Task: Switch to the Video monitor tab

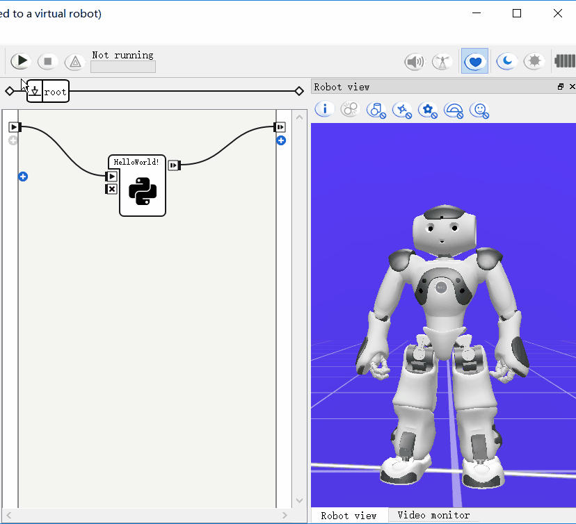Action: (x=433, y=516)
